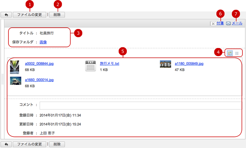Click the bottom 削除 button

[x=57, y=144]
